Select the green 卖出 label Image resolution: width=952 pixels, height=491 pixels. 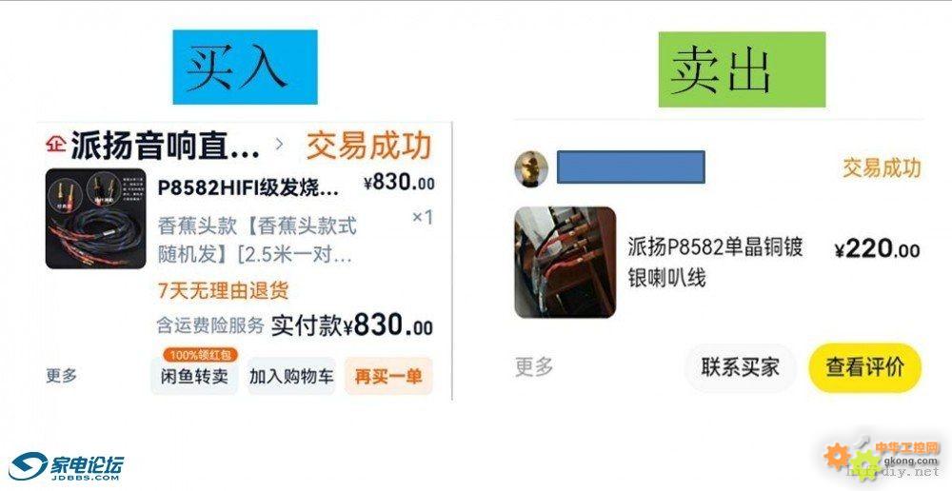tap(742, 69)
